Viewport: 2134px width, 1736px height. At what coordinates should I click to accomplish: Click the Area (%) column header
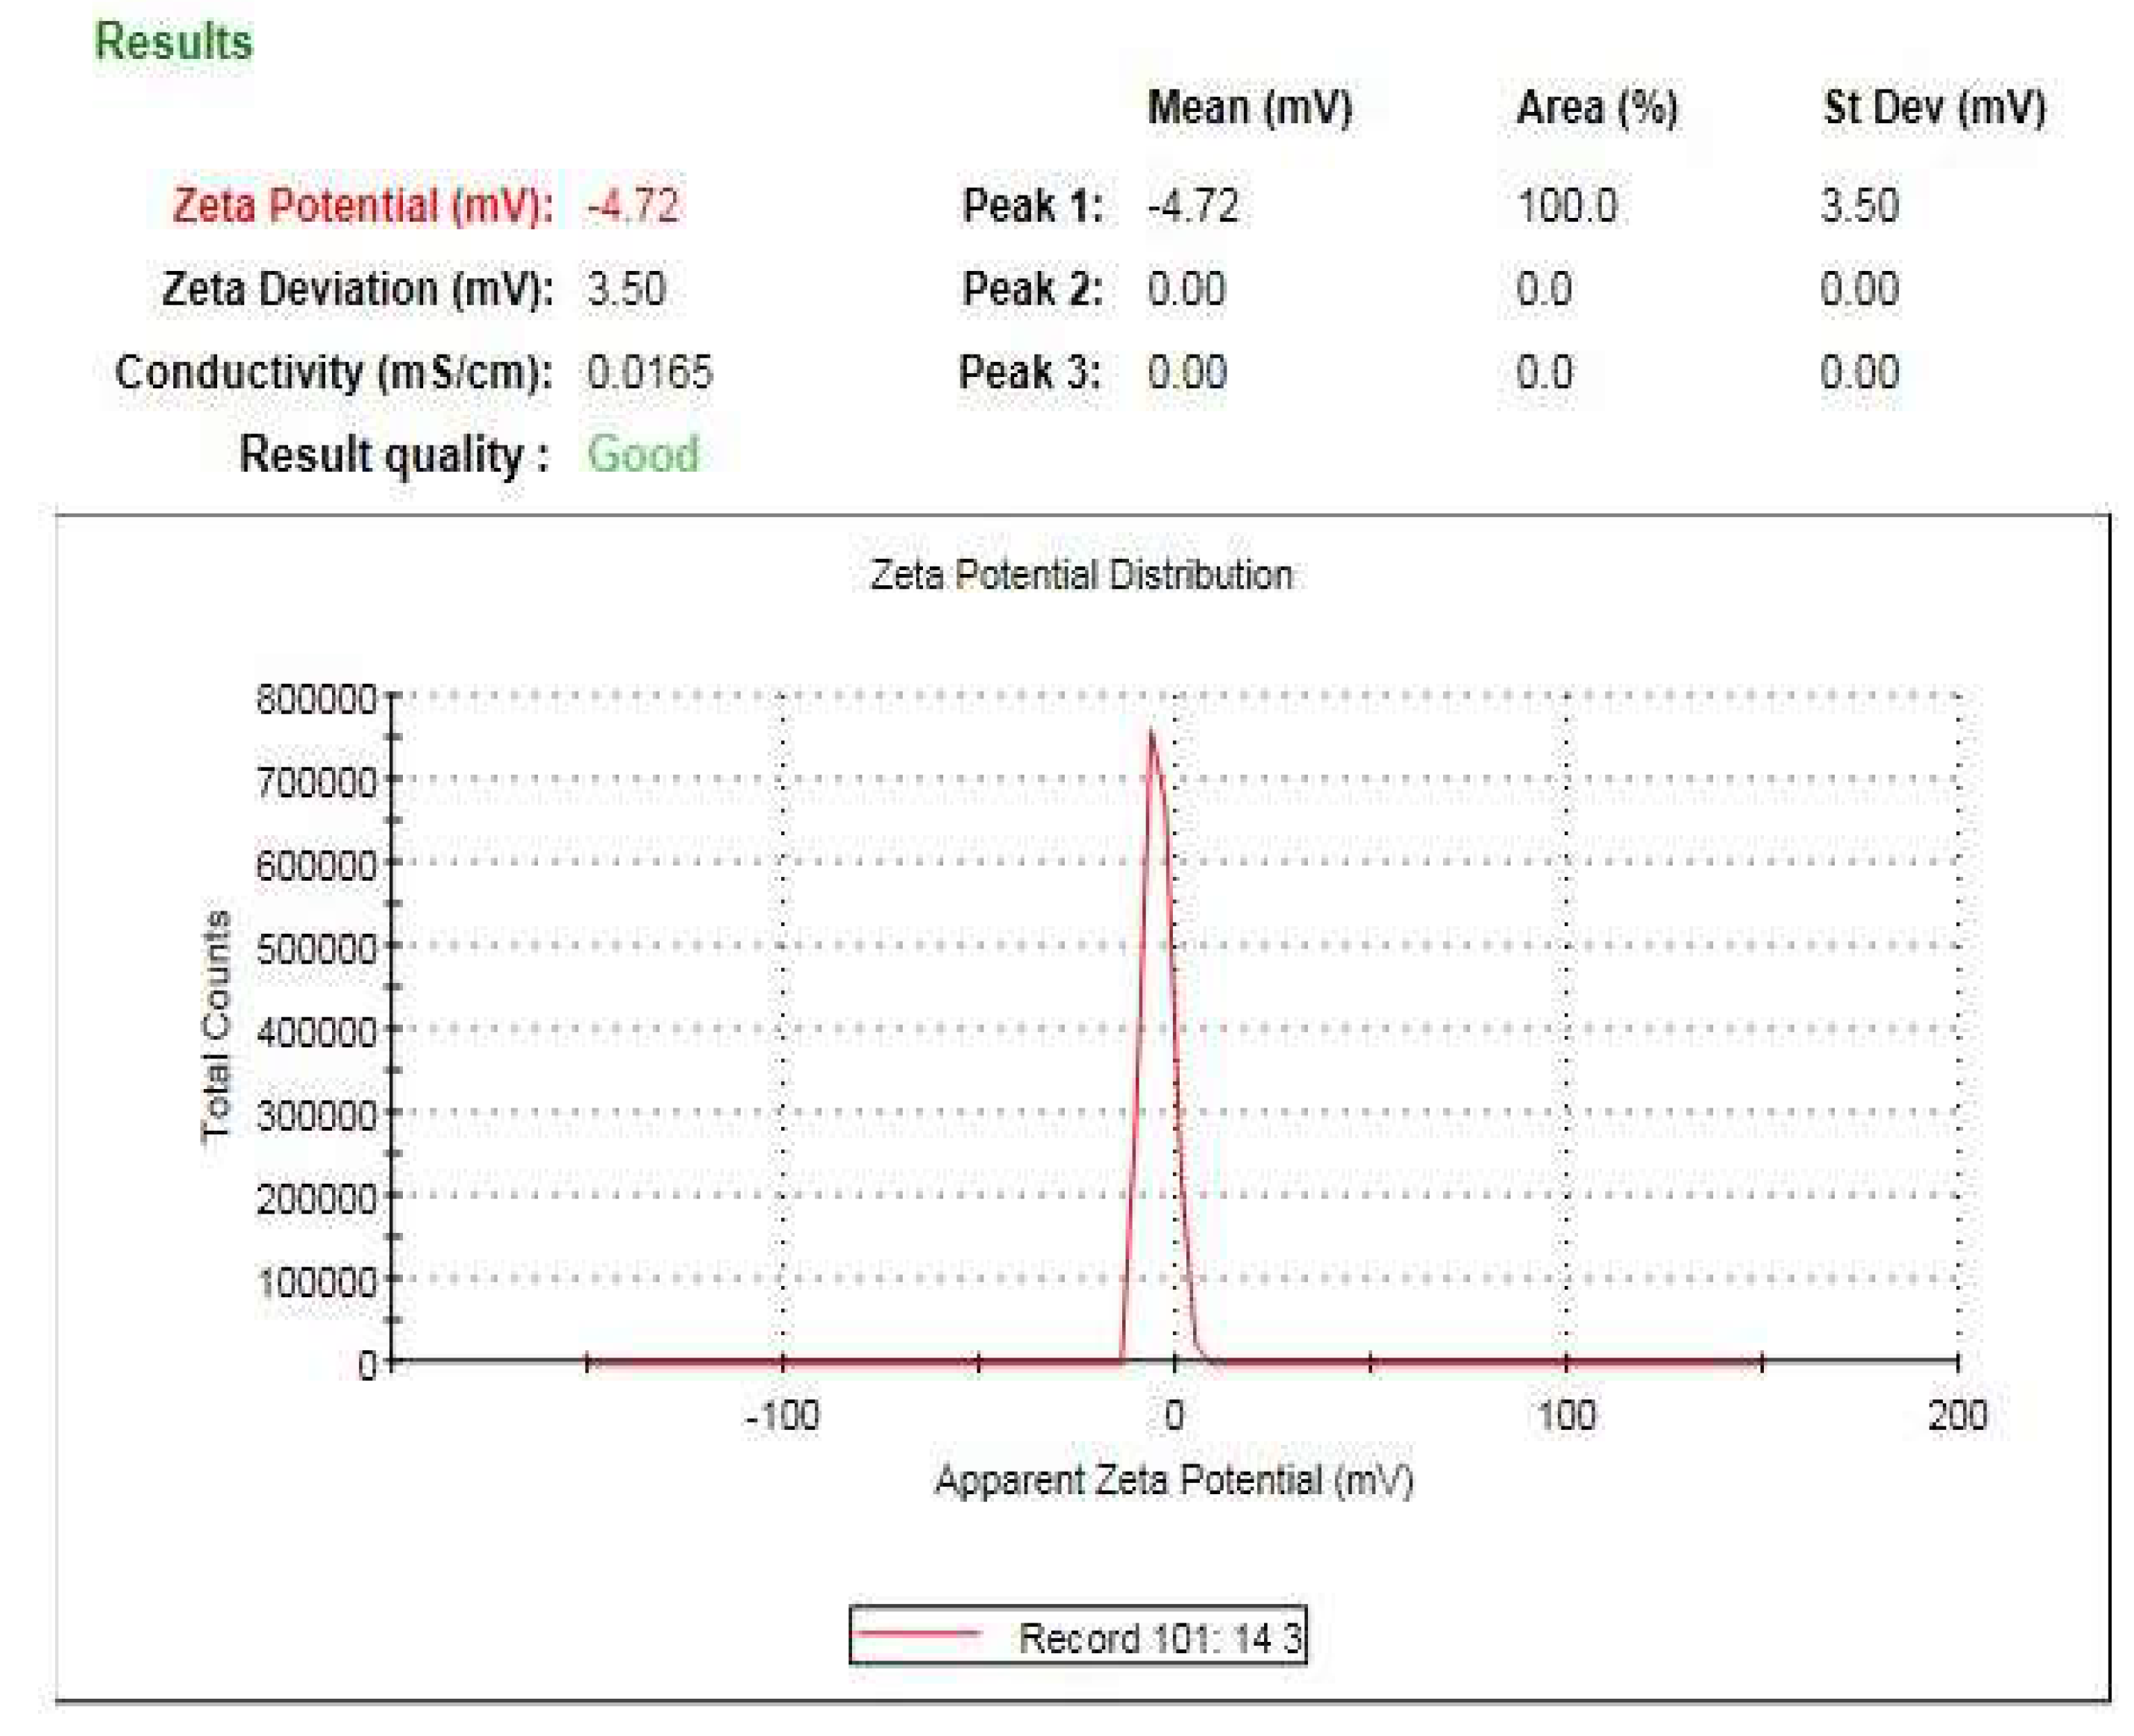click(x=1596, y=108)
